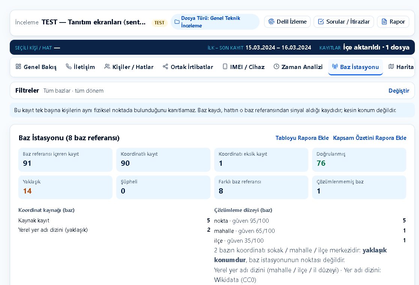Image resolution: width=419 pixels, height=285 pixels.
Task: Click Baz İstasyonu (8 baz referansı) heading
Action: [x=69, y=138]
